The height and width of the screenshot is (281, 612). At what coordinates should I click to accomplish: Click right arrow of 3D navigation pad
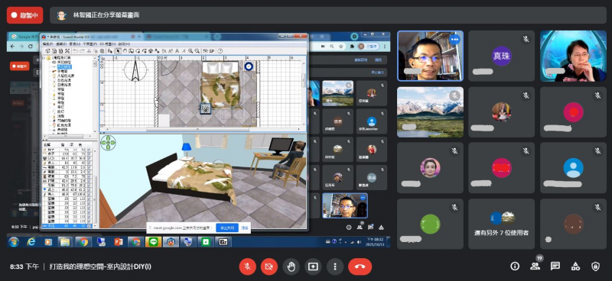[113, 143]
